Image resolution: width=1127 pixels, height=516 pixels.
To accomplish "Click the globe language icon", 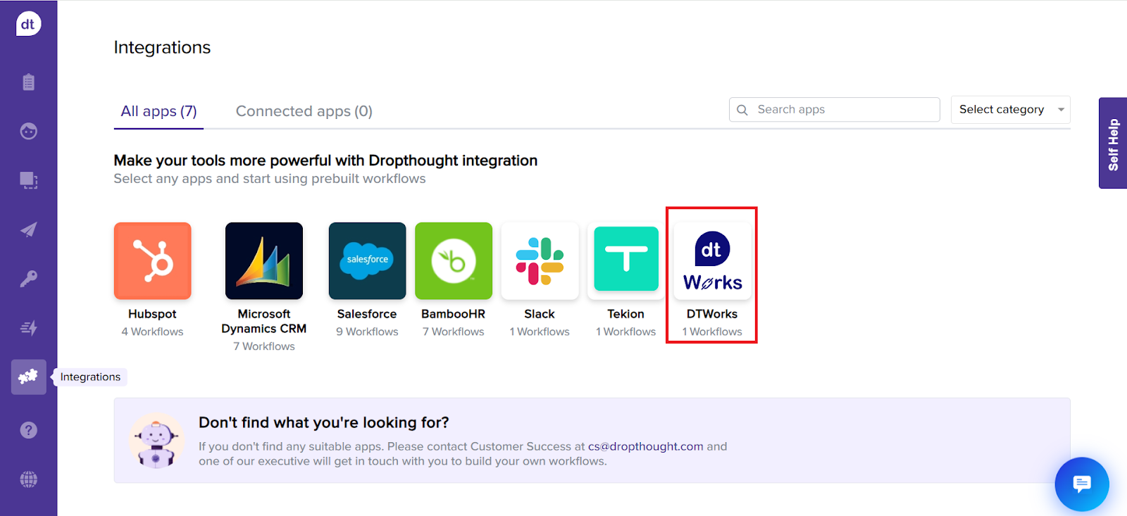I will pos(28,479).
